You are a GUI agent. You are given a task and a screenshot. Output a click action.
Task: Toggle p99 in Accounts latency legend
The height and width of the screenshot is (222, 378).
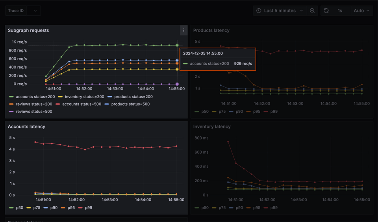[89, 207]
